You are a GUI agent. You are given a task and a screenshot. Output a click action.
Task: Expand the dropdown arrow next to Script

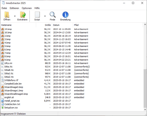(x=45, y=16)
